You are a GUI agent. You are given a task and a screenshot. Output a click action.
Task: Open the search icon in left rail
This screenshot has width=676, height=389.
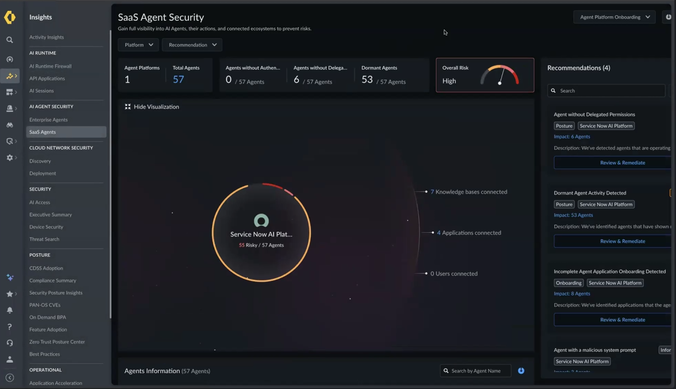pos(10,40)
